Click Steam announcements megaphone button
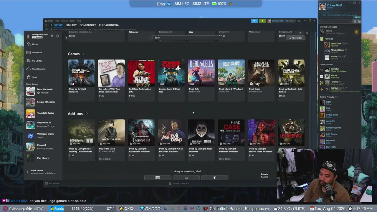The width and height of the screenshot is (377, 212). 254,21
